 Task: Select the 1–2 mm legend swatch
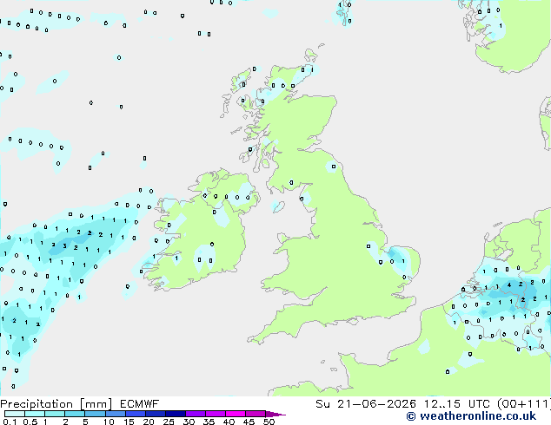click(x=55, y=414)
